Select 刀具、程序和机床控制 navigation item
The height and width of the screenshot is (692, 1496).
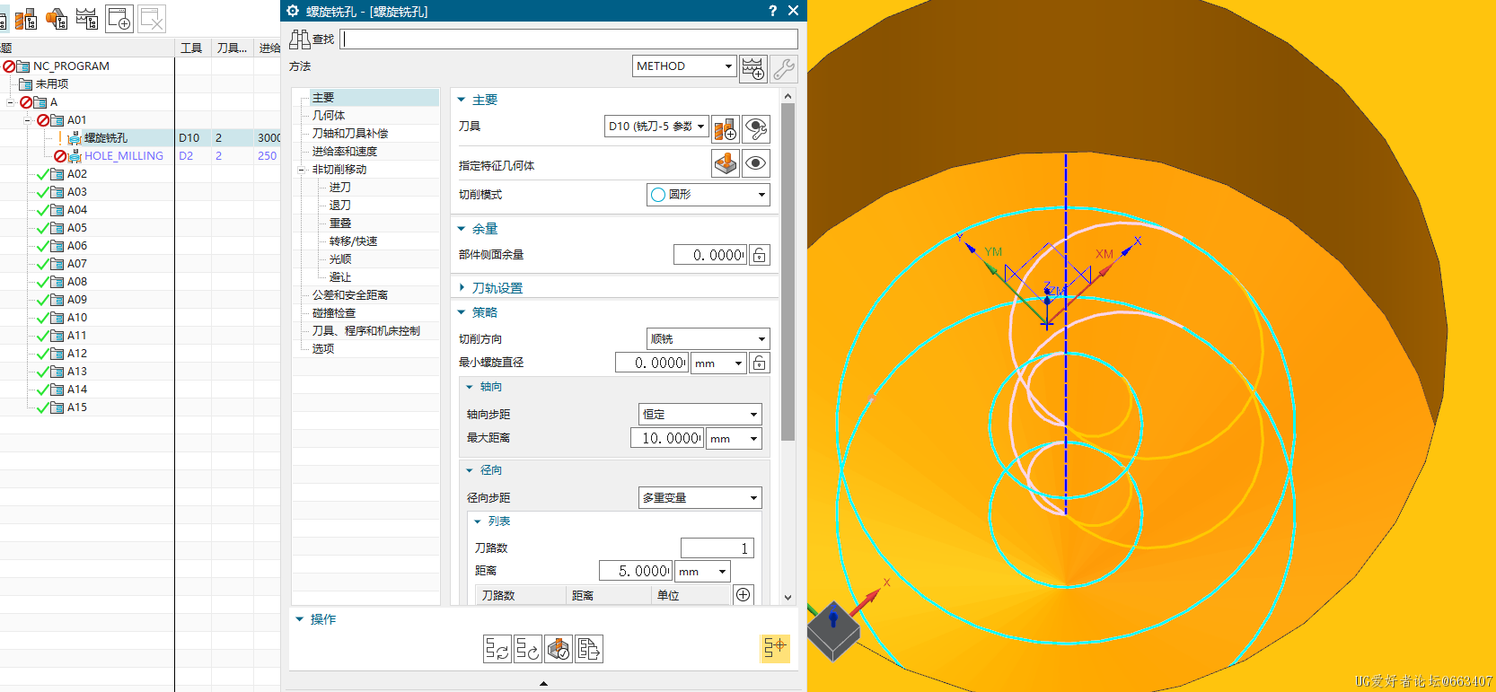tap(366, 331)
